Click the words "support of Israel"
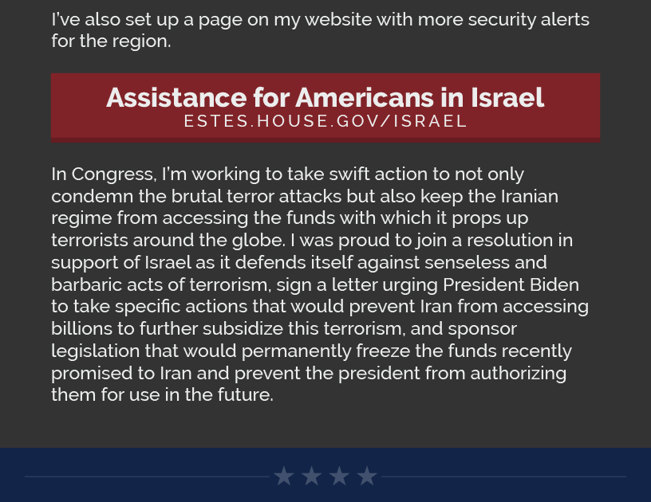651x502 pixels. click(121, 262)
